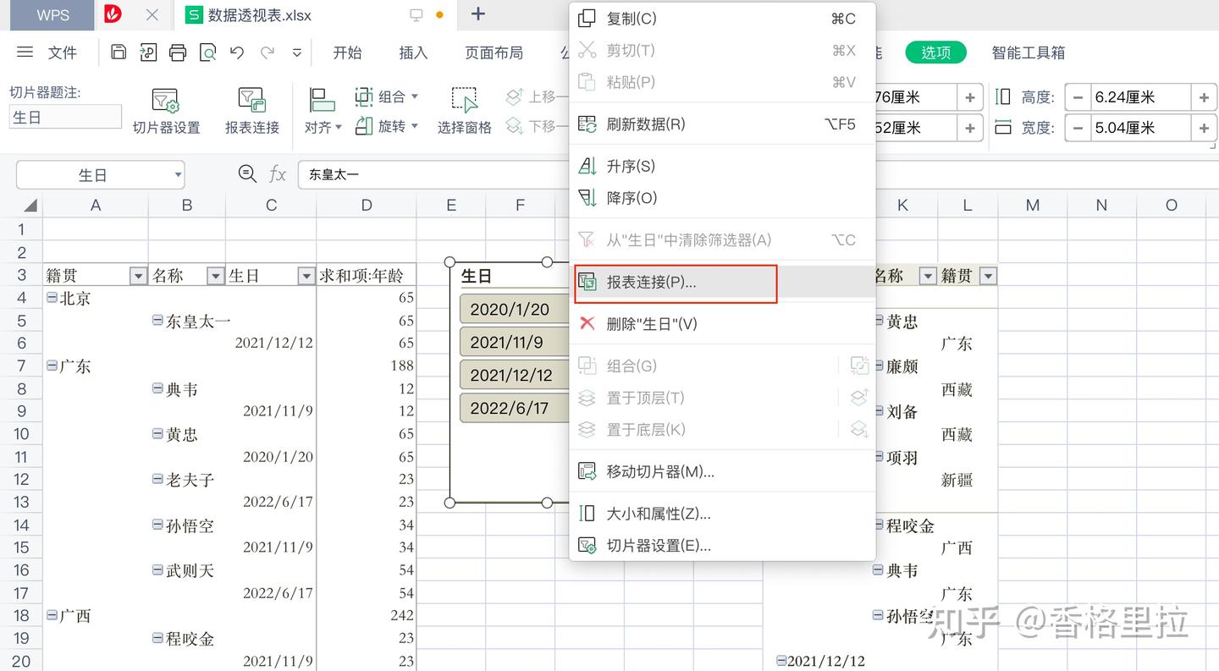The width and height of the screenshot is (1219, 671).
Task: Choose 删除"生日"(V) in the context menu
Action: pyautogui.click(x=722, y=324)
